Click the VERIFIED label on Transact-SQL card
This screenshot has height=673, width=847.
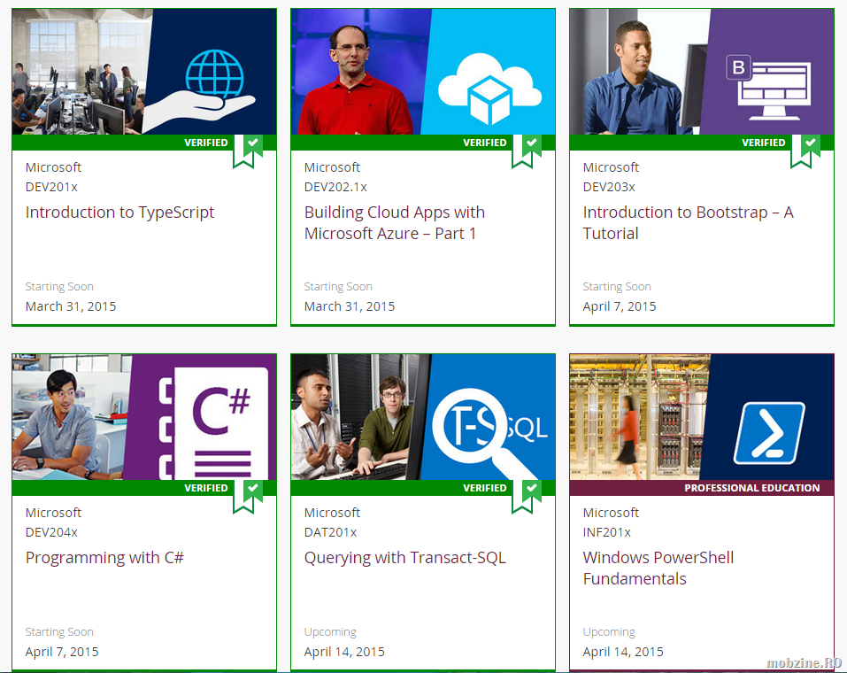pos(484,488)
